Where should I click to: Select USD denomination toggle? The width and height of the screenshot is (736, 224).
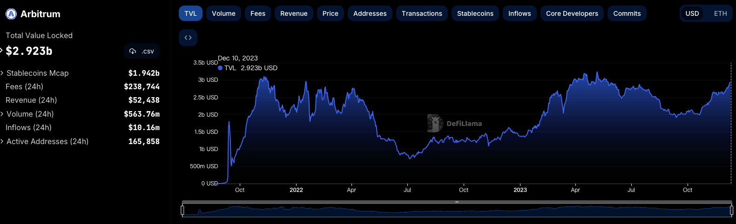[692, 13]
